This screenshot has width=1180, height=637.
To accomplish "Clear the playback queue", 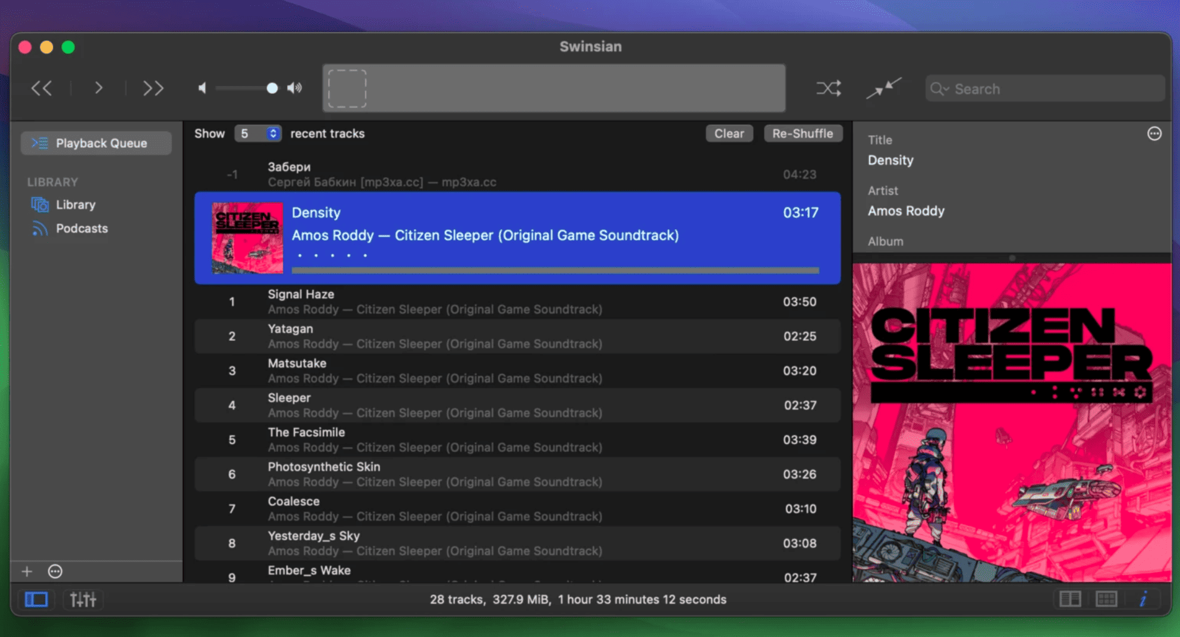I will click(x=729, y=134).
